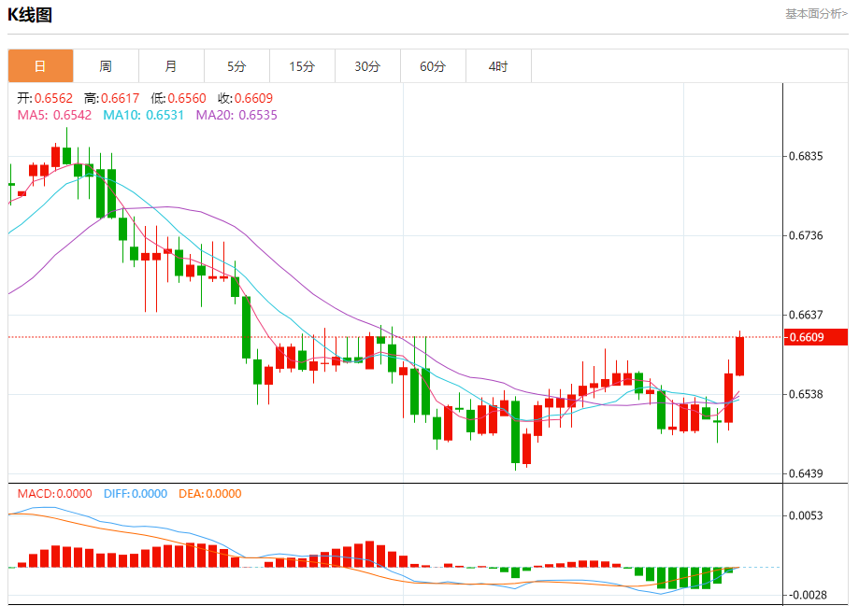This screenshot has height=606, width=859.
Task: Click the open price value 0.6562
Action: click(53, 98)
